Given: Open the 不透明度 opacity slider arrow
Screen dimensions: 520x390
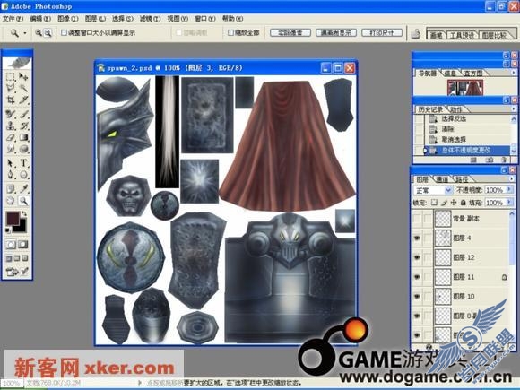Looking at the screenshot, I should click(508, 190).
